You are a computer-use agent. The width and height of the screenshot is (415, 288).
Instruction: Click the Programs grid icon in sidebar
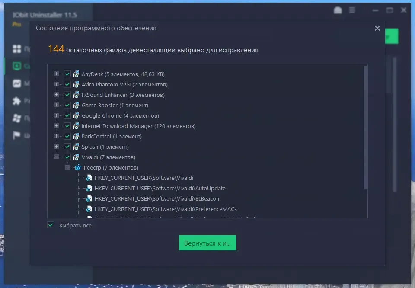click(17, 48)
